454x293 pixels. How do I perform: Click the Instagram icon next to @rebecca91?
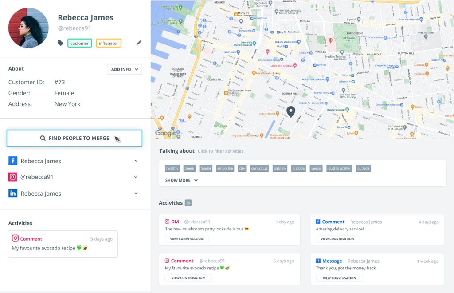click(x=13, y=177)
